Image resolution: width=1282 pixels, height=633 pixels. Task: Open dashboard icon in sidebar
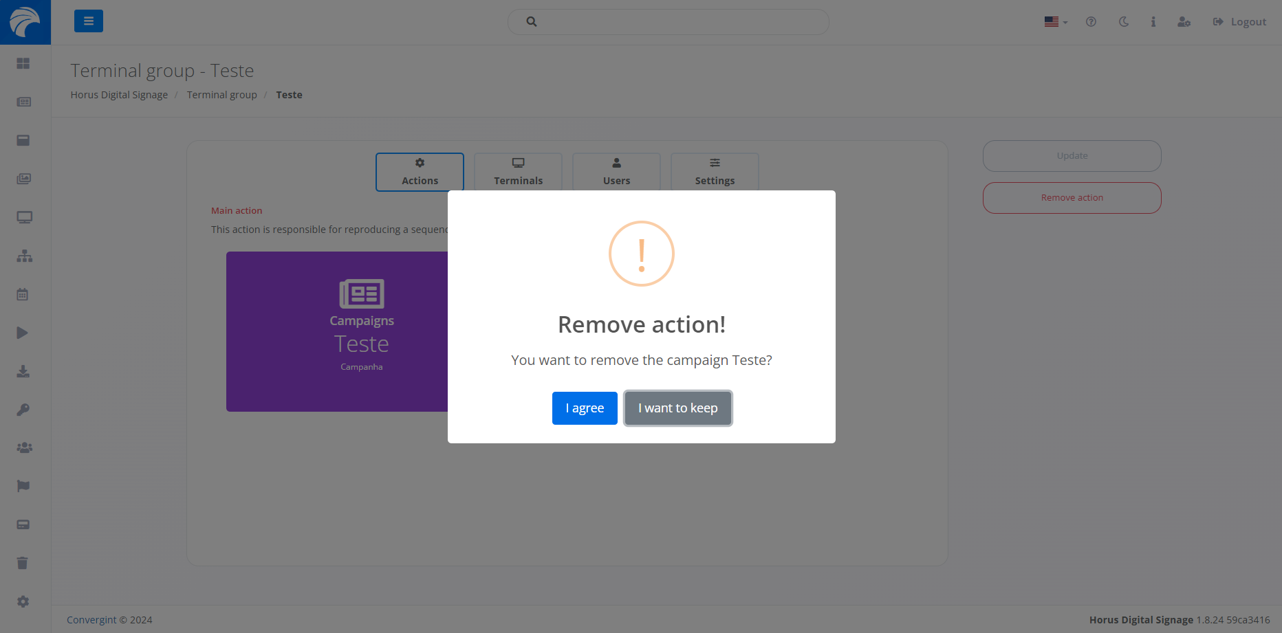click(23, 63)
